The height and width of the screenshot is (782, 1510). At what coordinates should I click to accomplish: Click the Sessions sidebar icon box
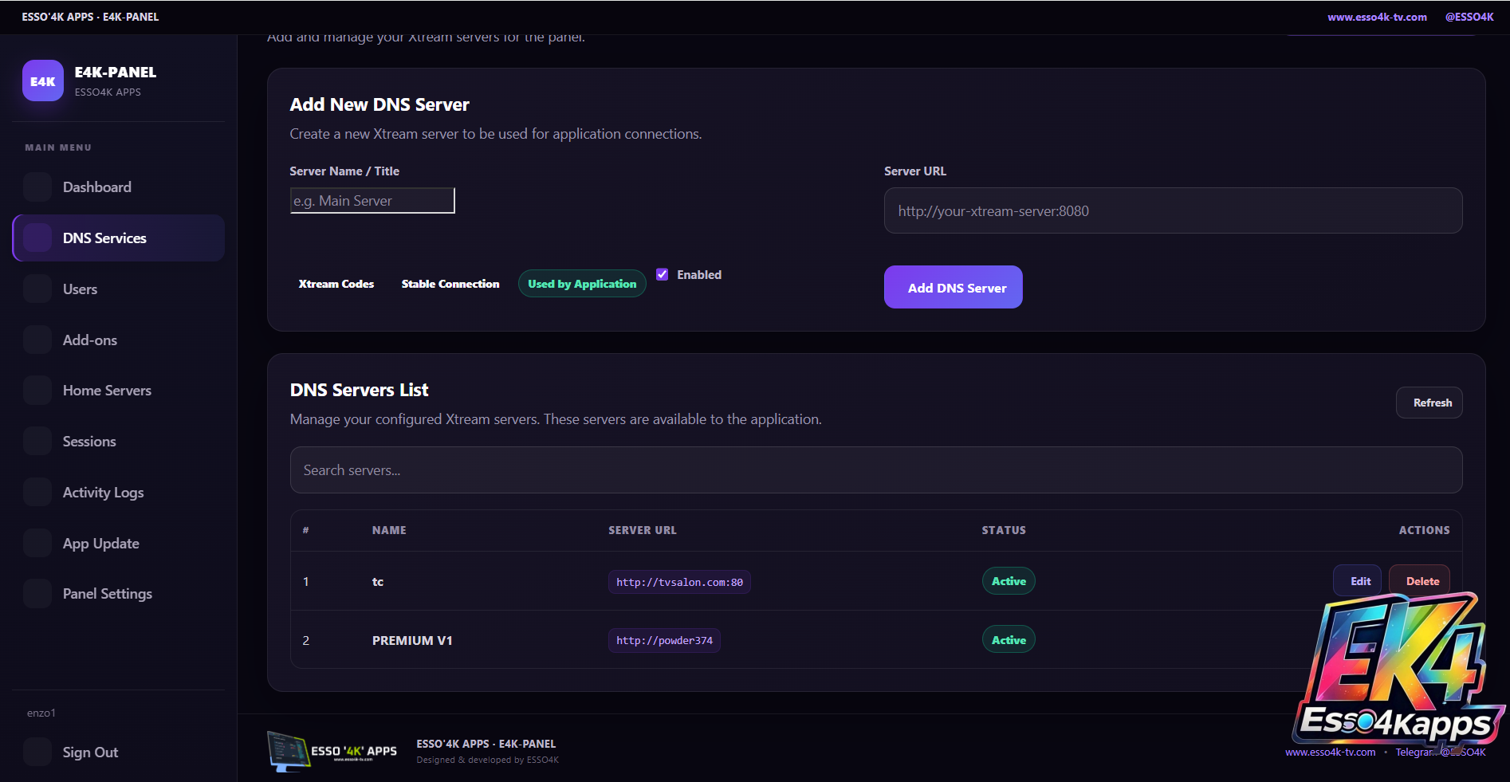click(37, 441)
